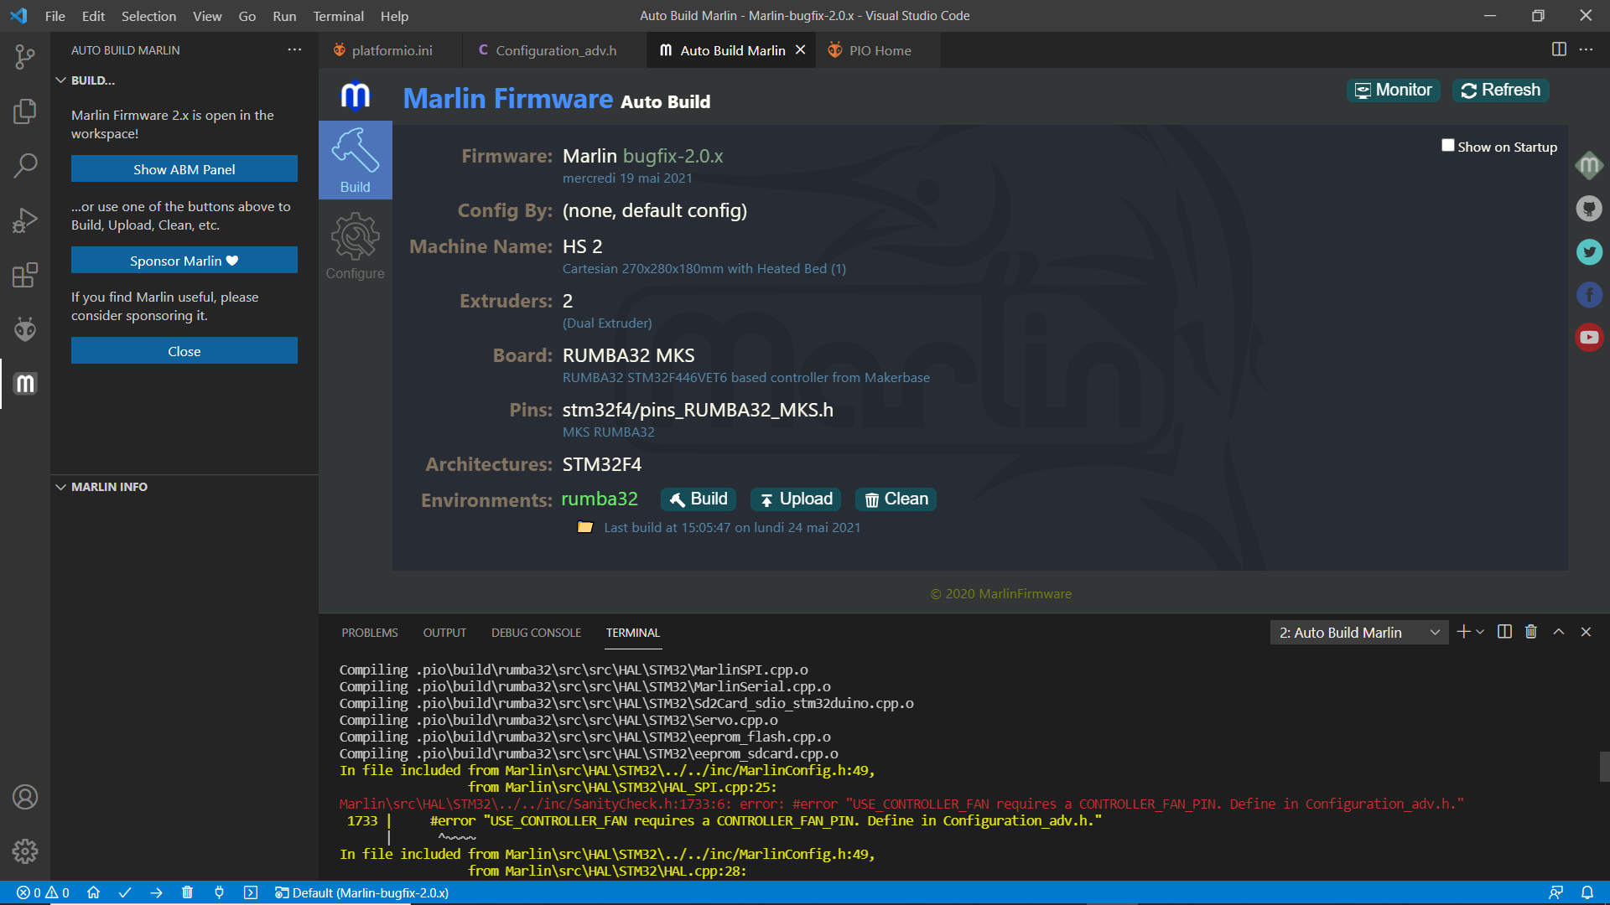
Task: Maximize the terminal panel with chevron
Action: 1558,632
